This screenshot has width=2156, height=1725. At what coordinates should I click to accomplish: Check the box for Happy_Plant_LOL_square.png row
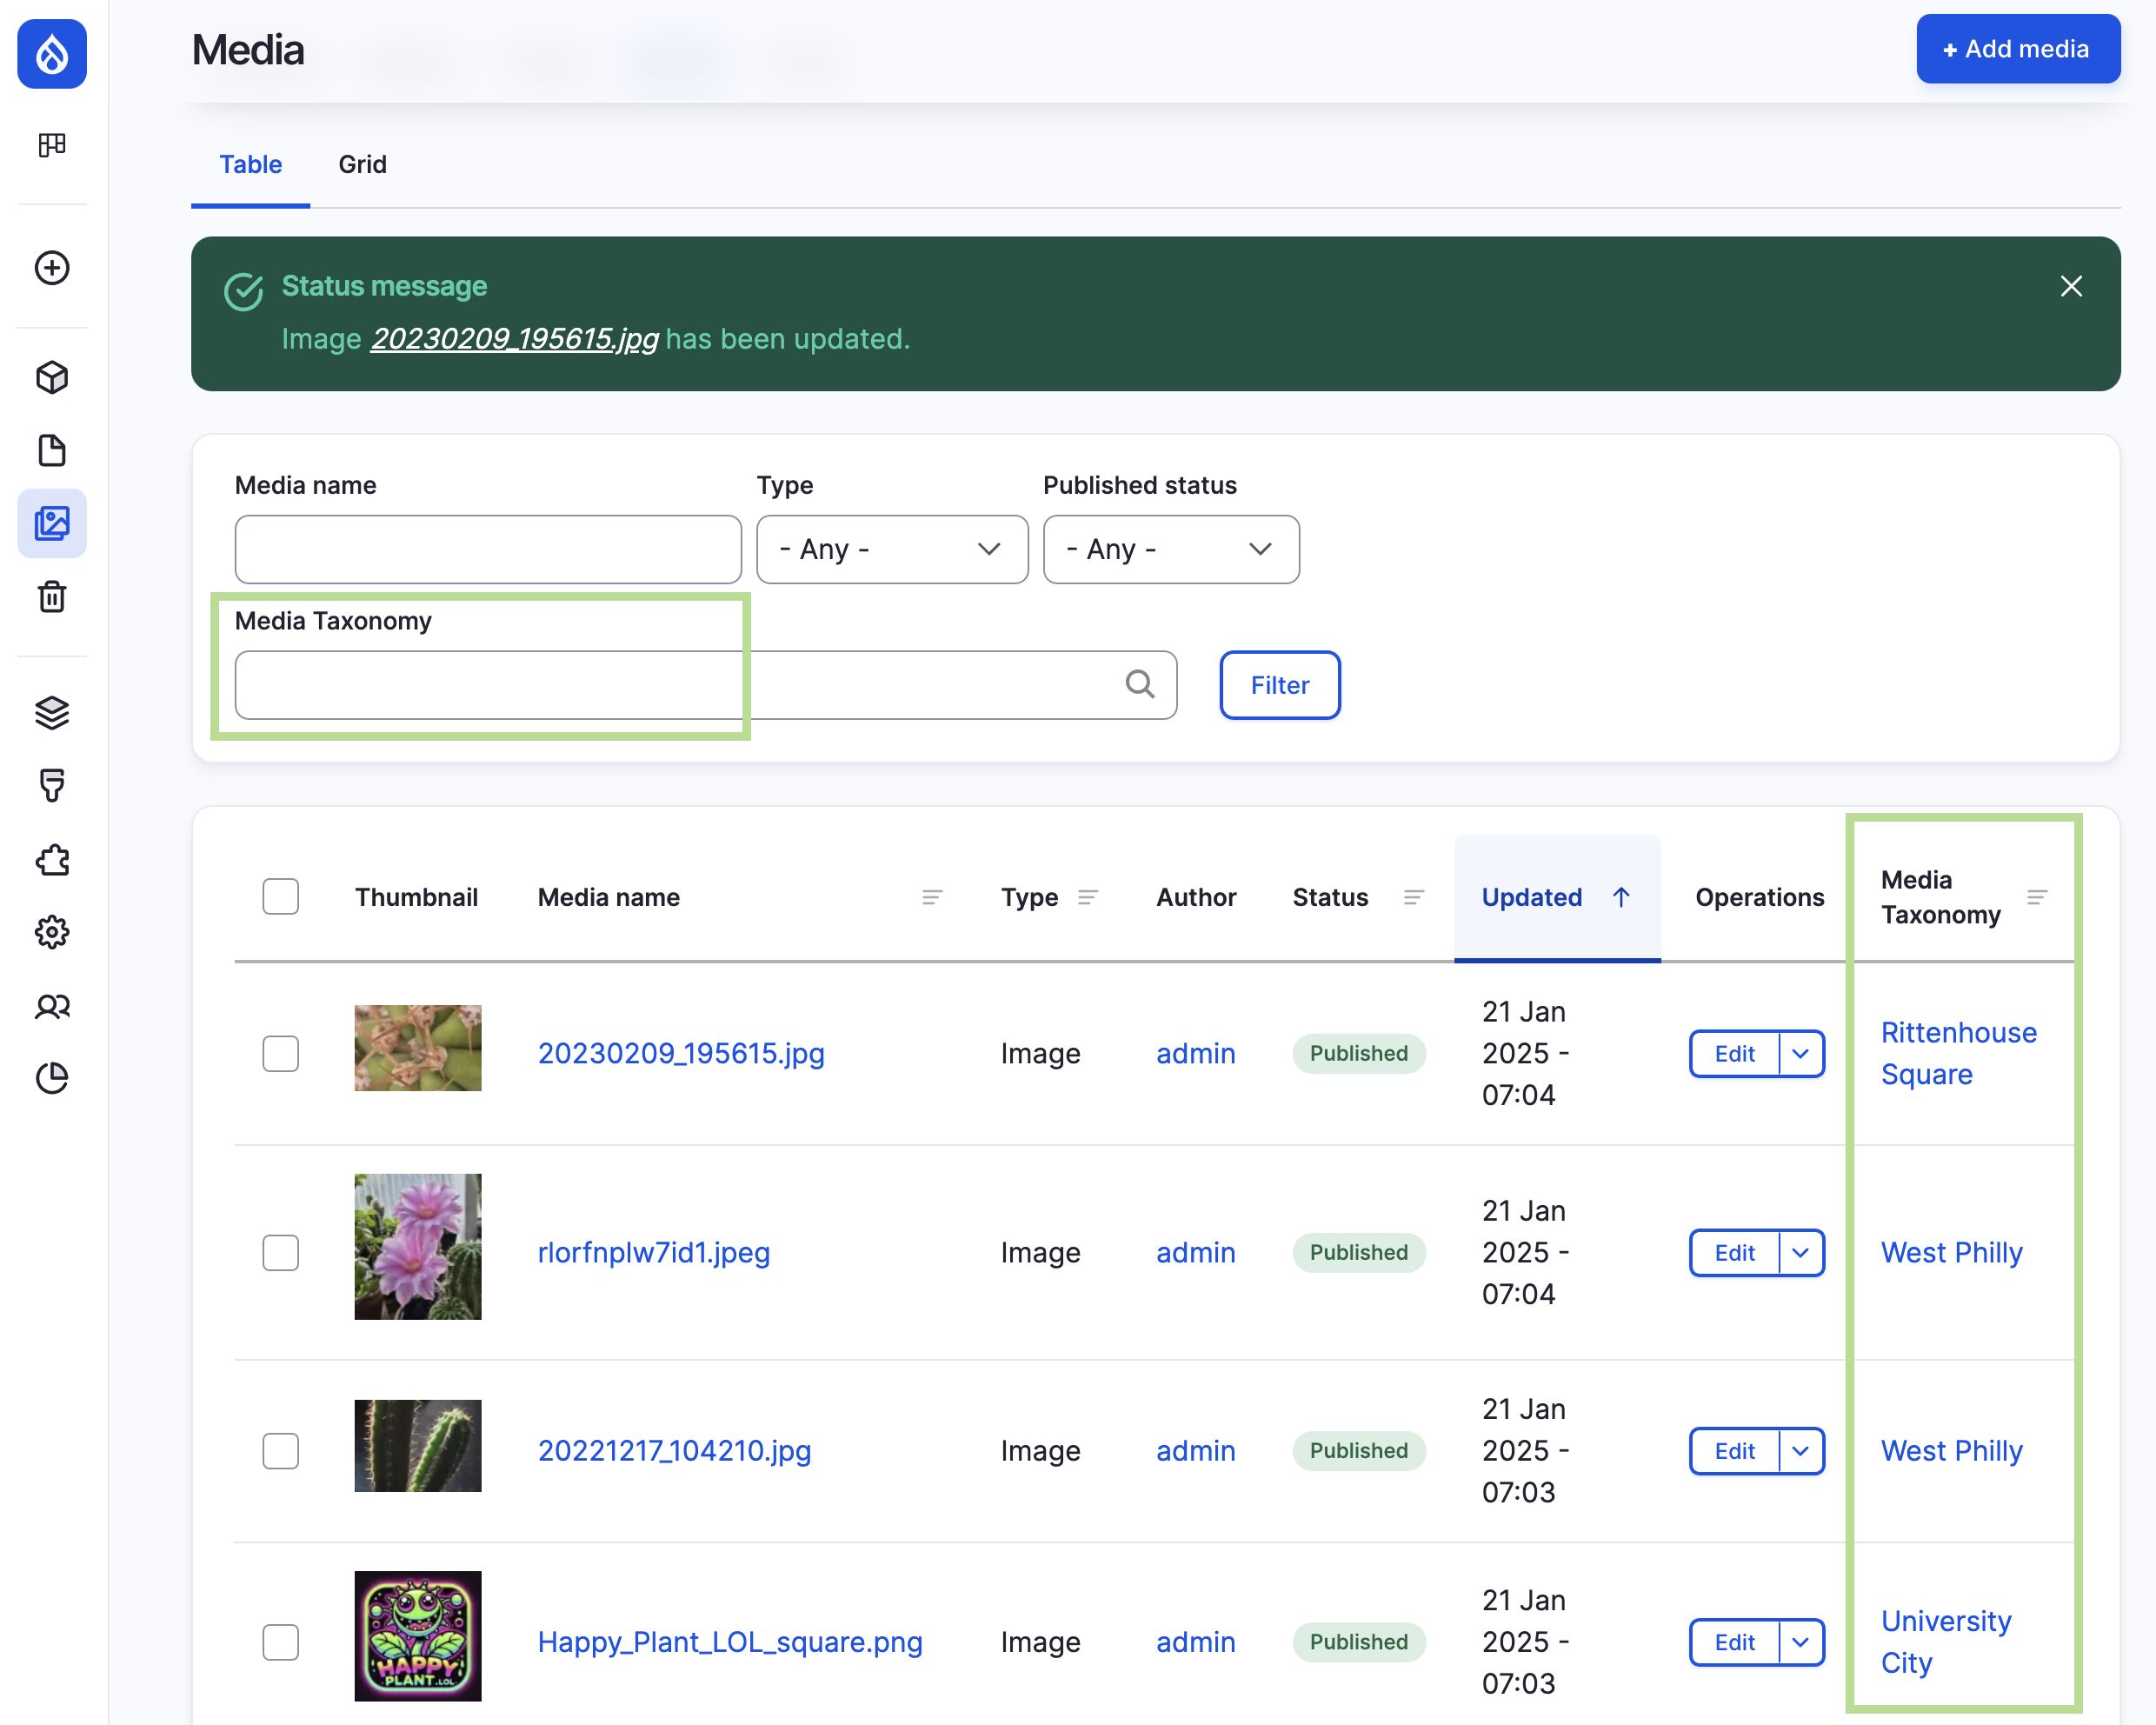[281, 1641]
